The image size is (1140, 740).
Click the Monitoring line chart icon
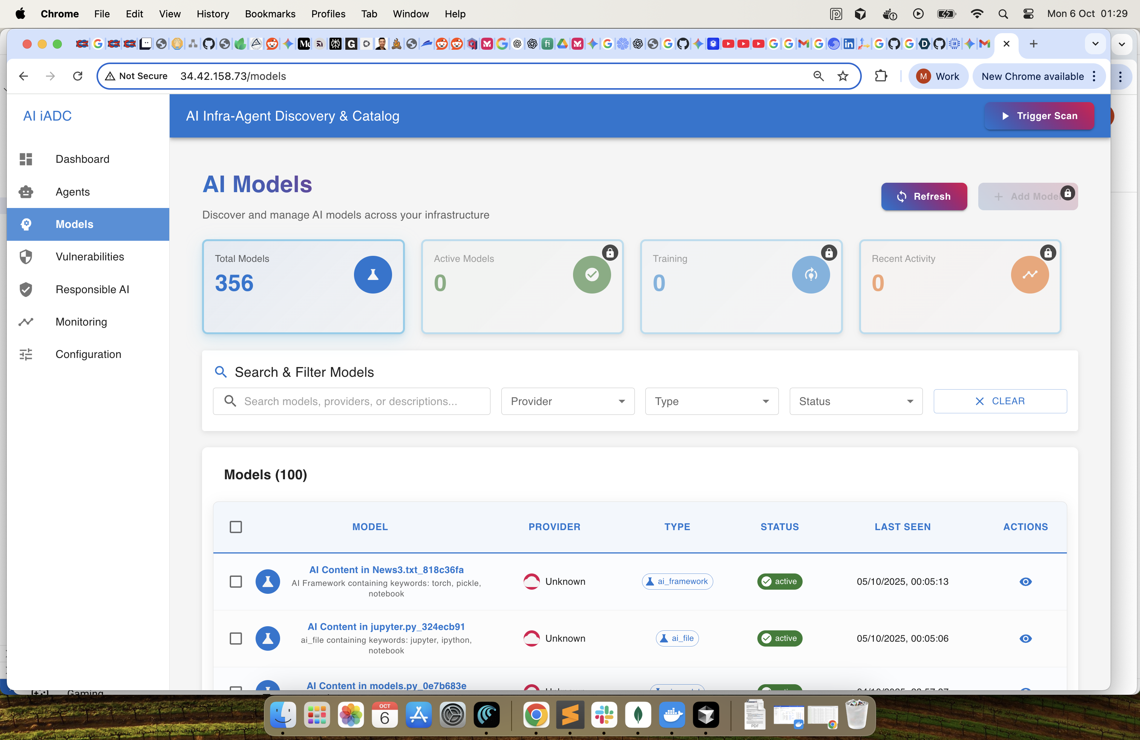pos(26,322)
